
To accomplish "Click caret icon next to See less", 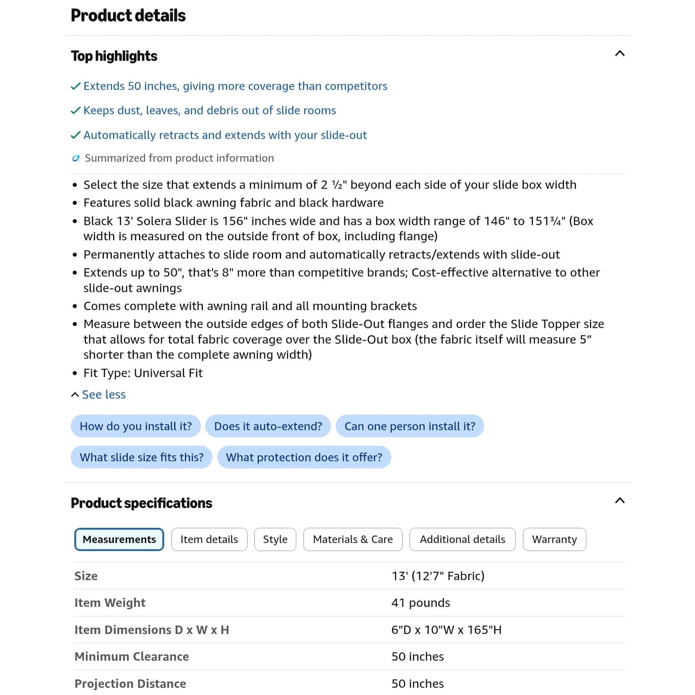I will (x=75, y=394).
